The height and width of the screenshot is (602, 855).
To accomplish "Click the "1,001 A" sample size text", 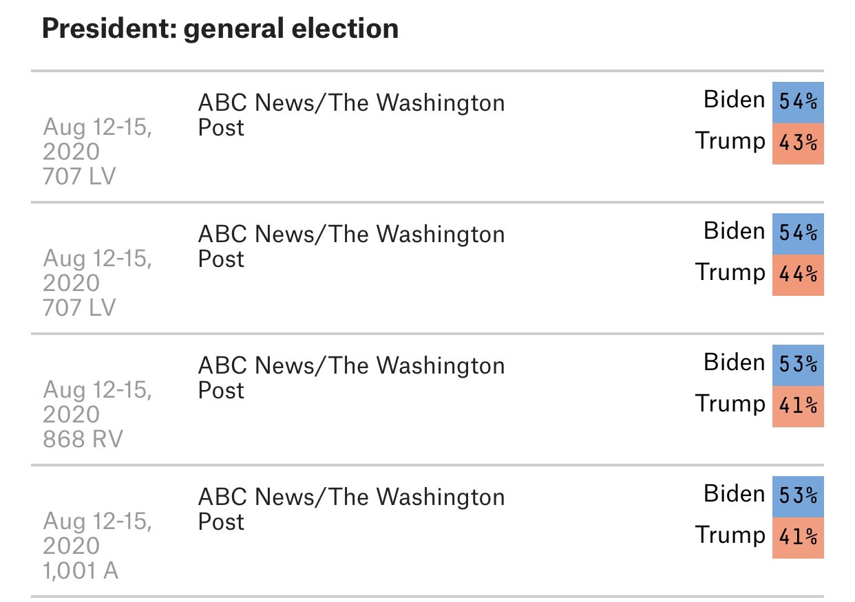I will point(81,570).
